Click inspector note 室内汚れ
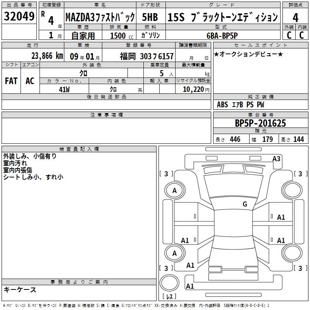 coord(15,163)
